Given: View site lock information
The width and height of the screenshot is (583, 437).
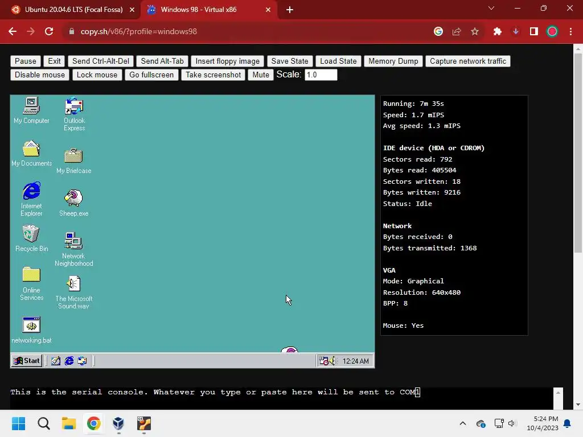Looking at the screenshot, I should (72, 32).
